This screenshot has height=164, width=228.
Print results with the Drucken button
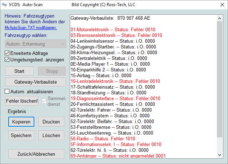(51, 122)
